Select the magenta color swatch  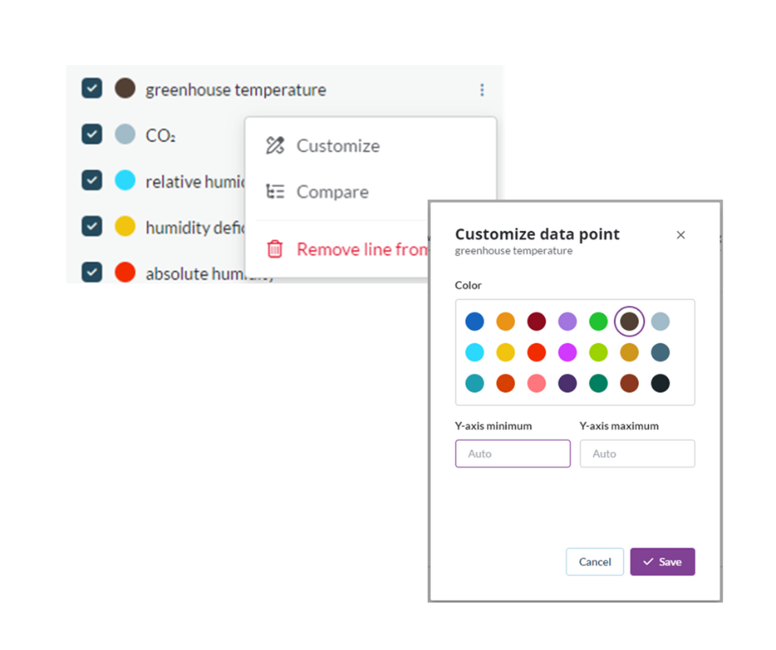pyautogui.click(x=567, y=353)
